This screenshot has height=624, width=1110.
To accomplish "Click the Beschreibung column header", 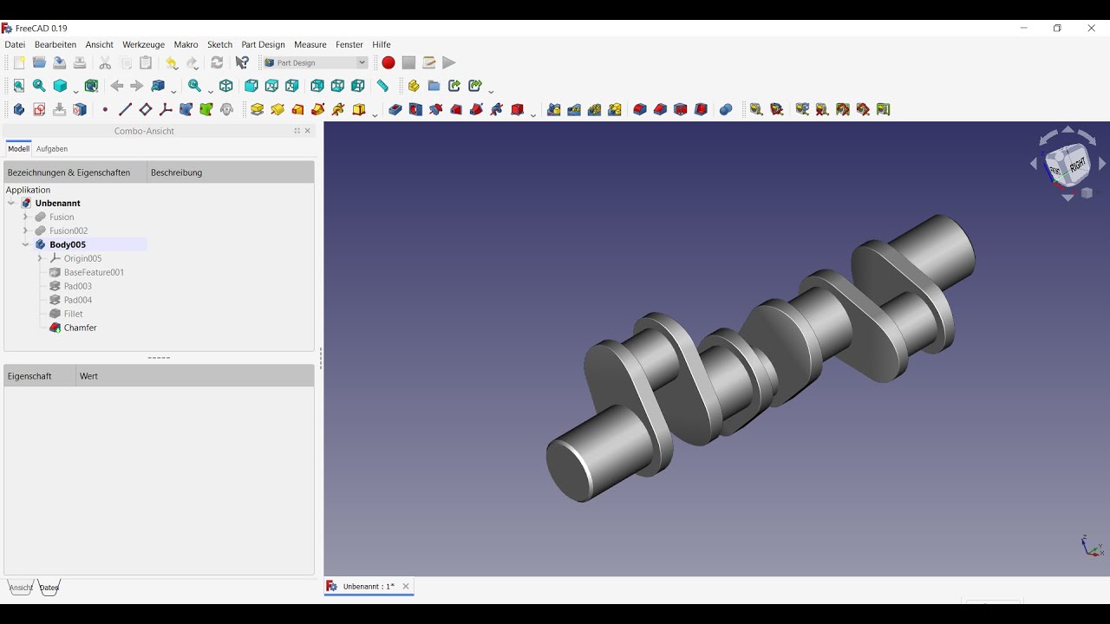I will 176,172.
